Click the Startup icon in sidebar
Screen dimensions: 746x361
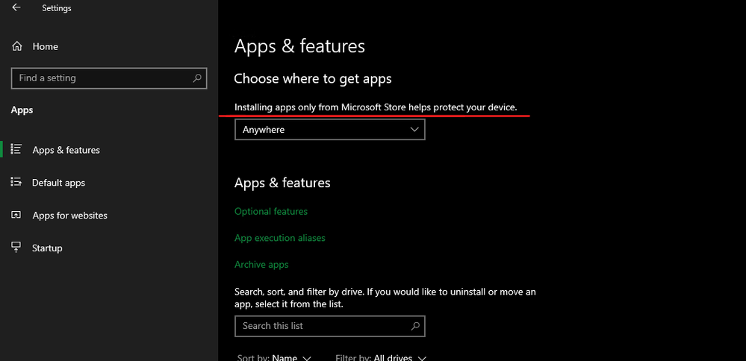coord(16,247)
